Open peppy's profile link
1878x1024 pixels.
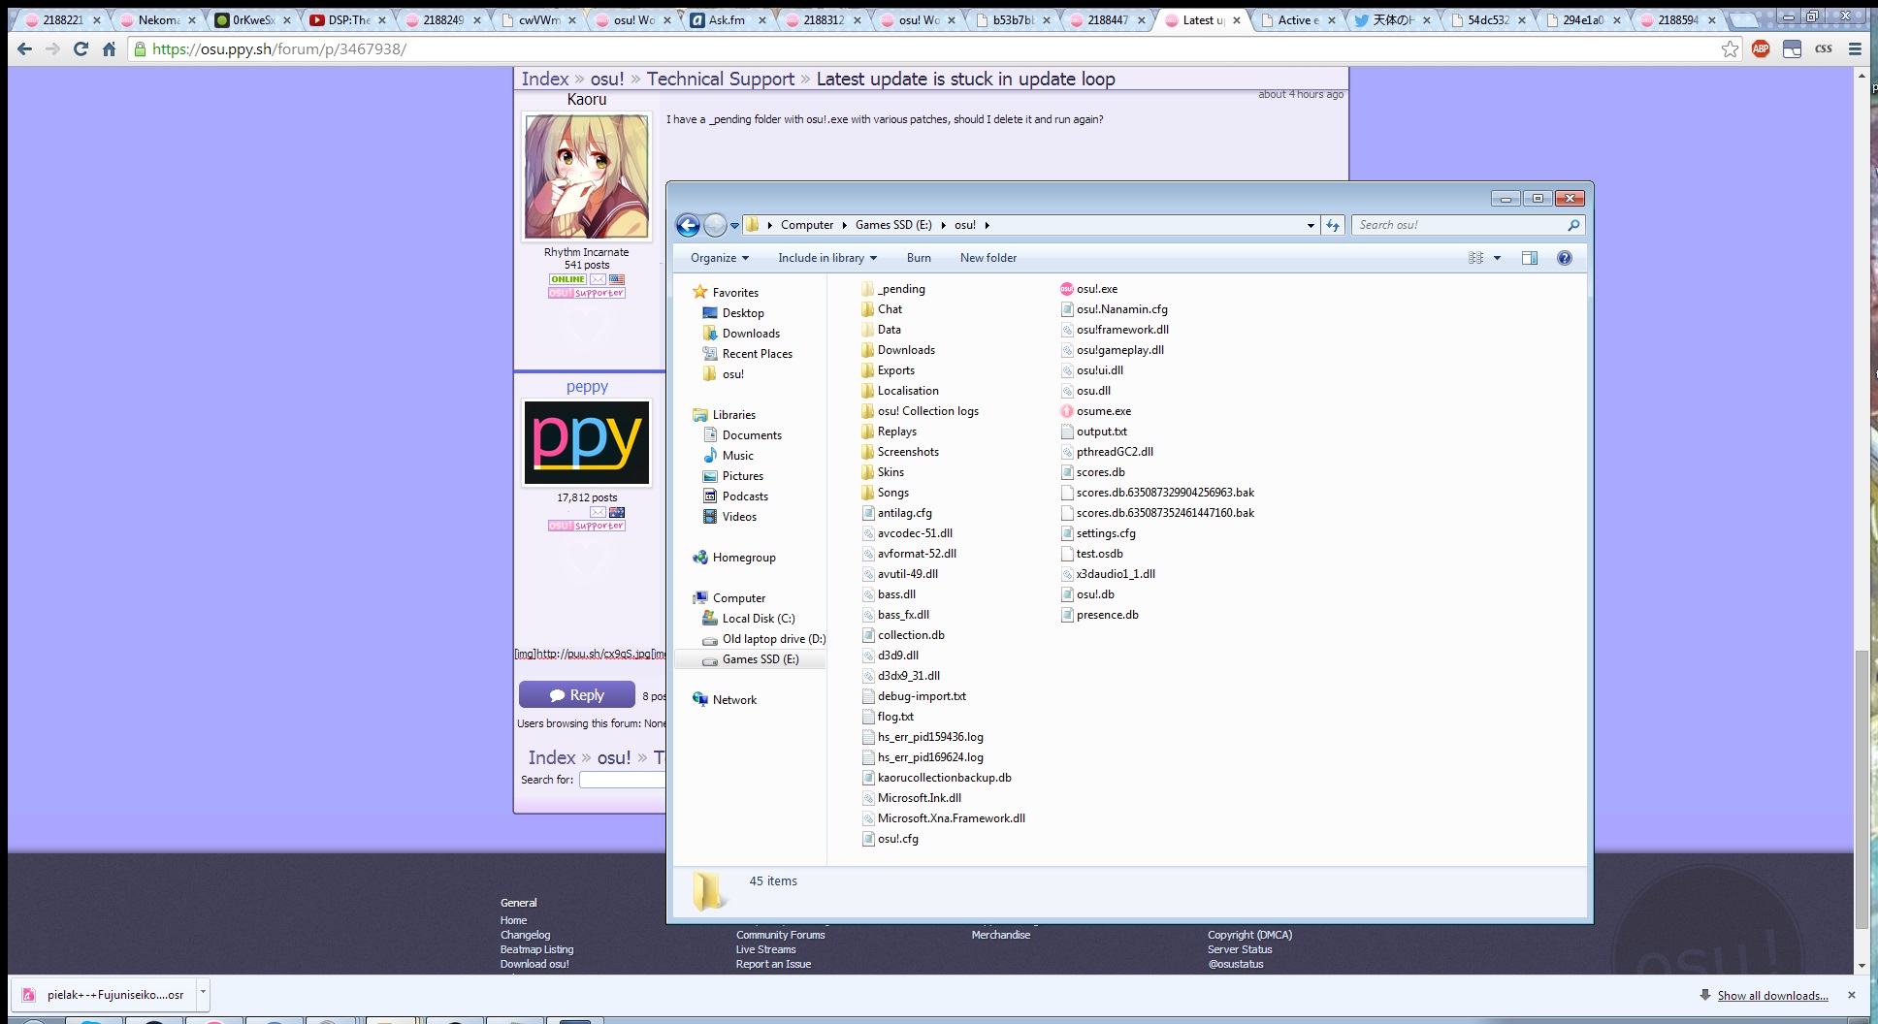point(587,387)
